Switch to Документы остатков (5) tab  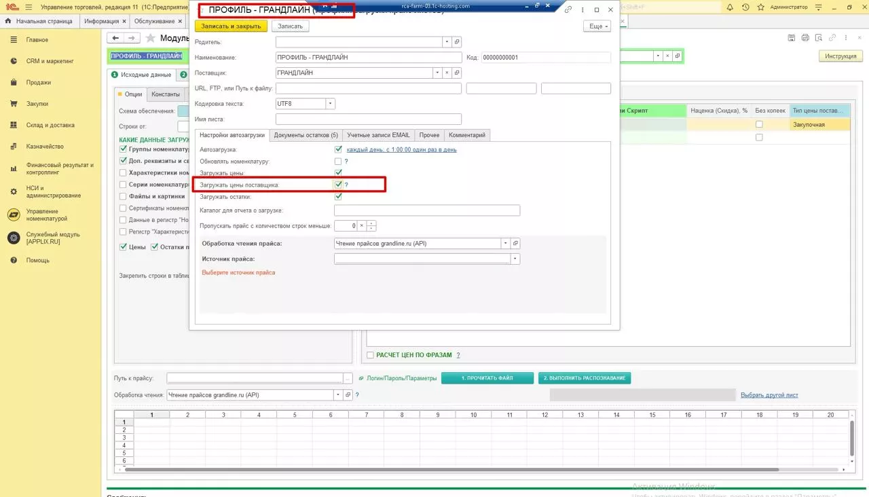point(306,135)
